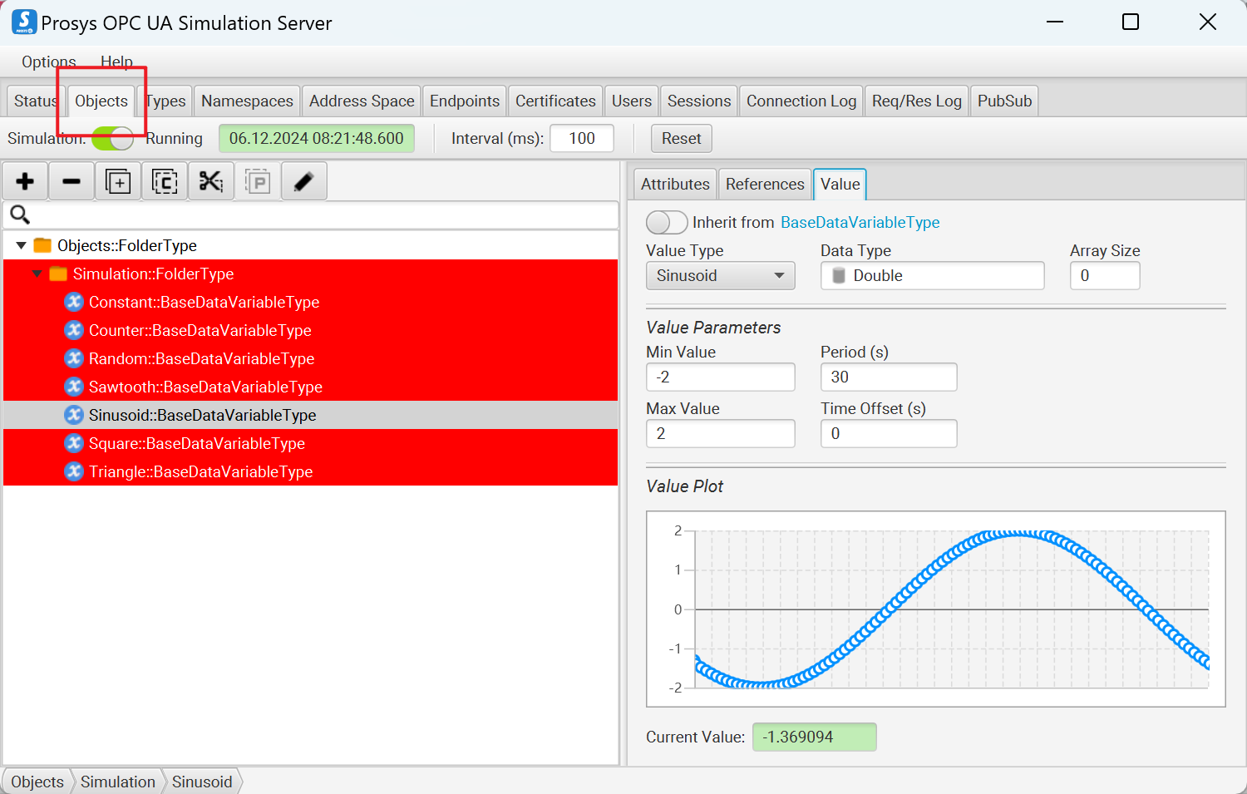The height and width of the screenshot is (794, 1247).
Task: Open the Value Type Sinusoid dropdown
Action: coord(720,275)
